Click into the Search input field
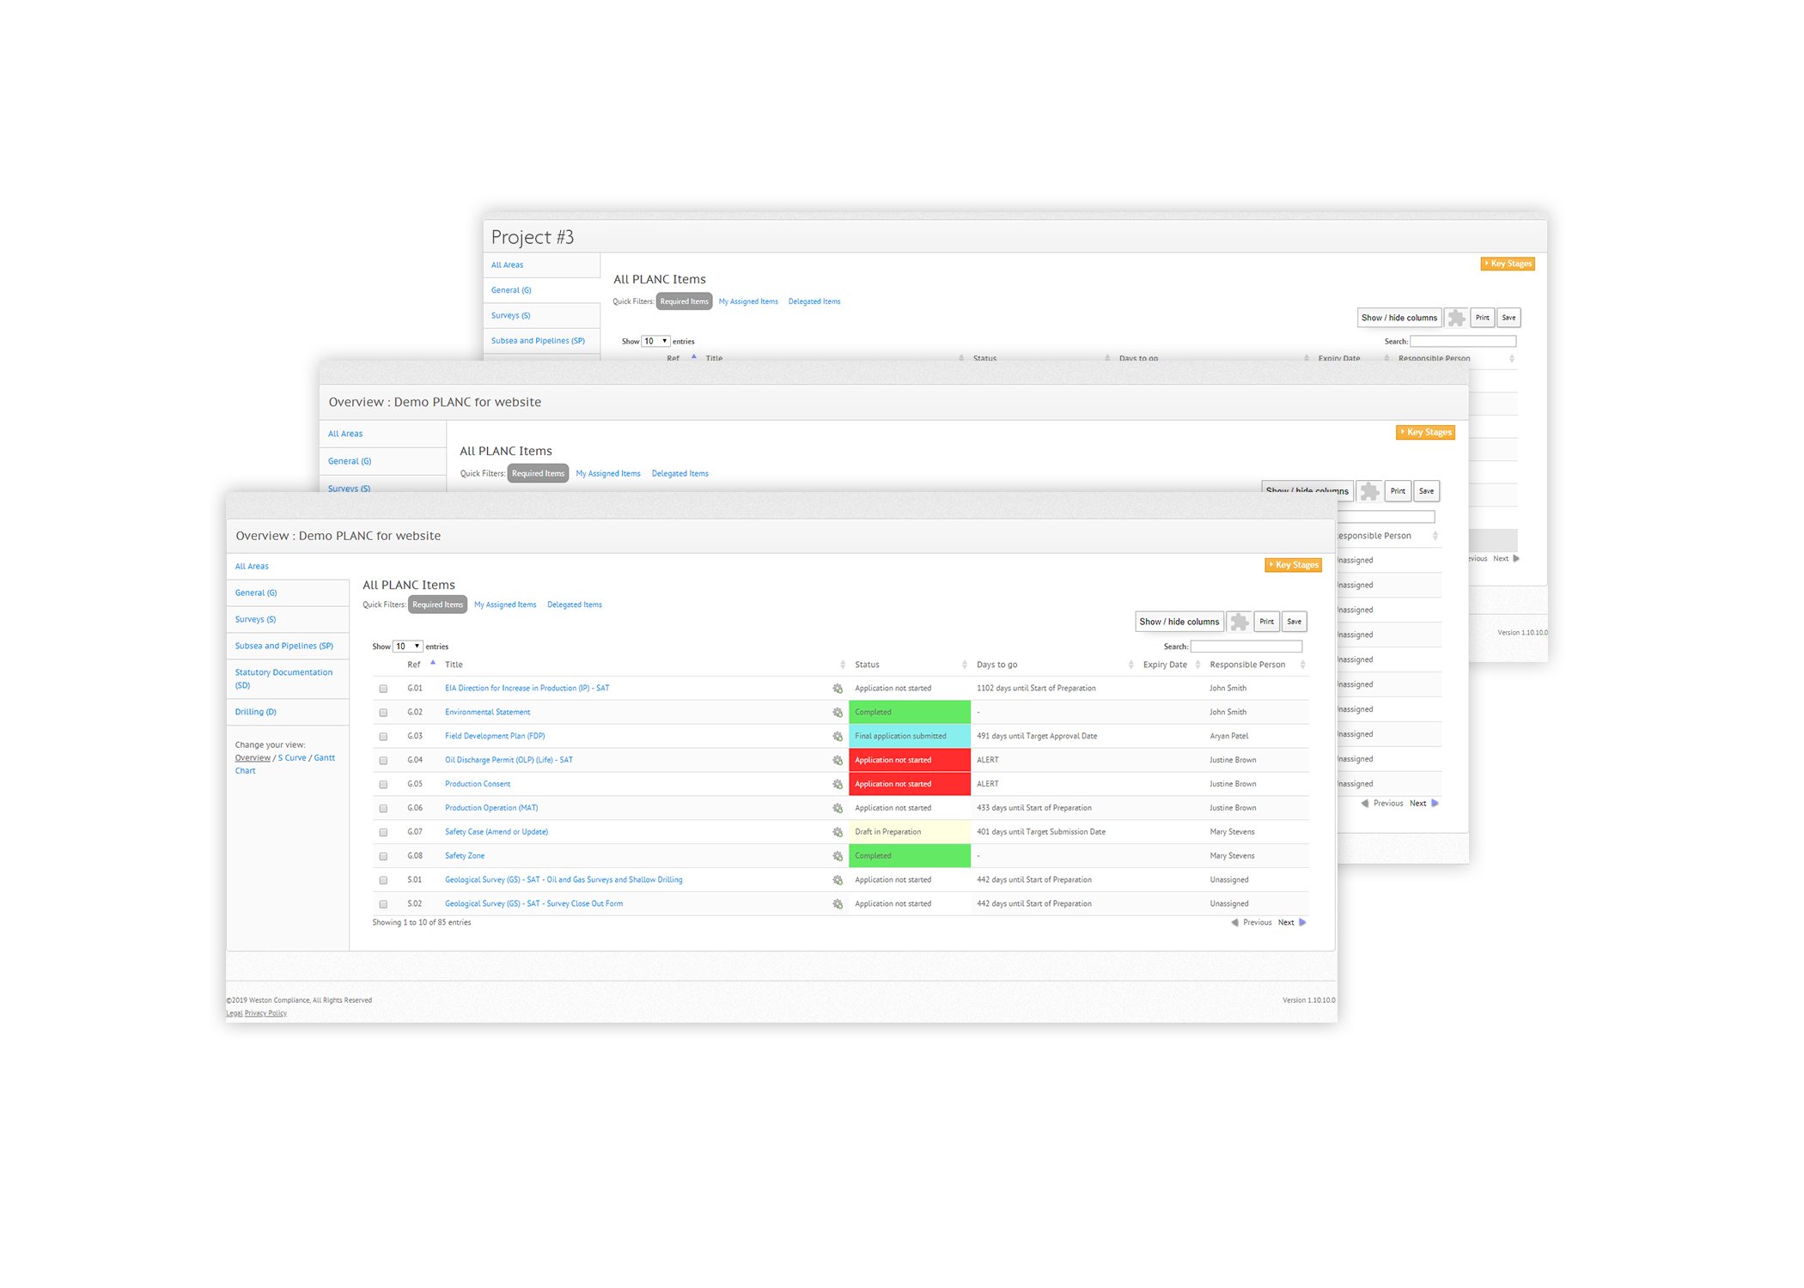 (1246, 647)
